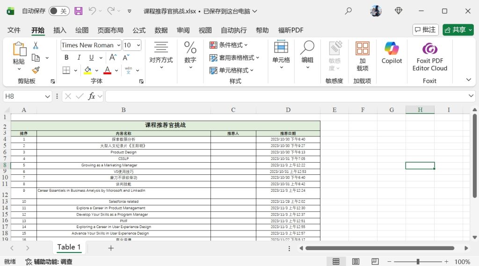Toggle Italic formatting
Image resolution: width=479 pixels, height=266 pixels.
79,58
